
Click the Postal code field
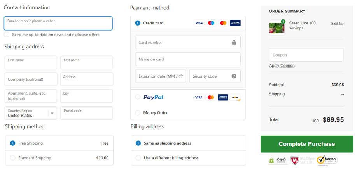[x=86, y=113]
